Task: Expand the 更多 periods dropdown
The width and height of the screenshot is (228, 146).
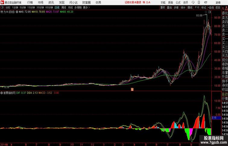Action: [86, 7]
